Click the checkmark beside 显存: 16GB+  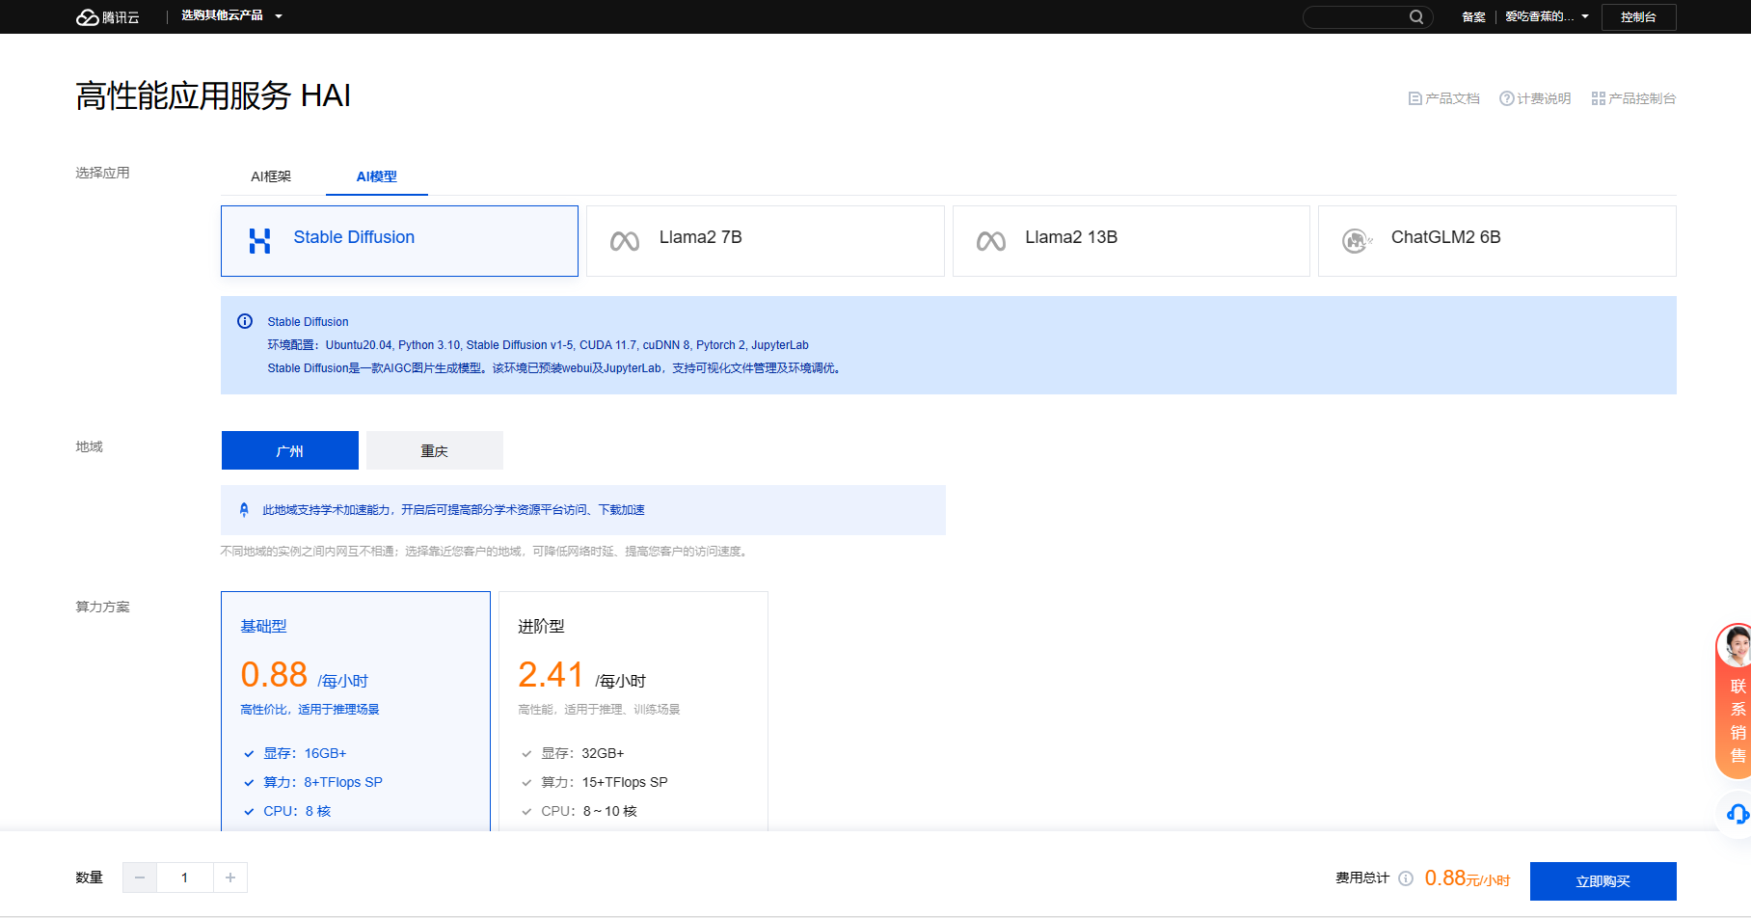point(249,754)
